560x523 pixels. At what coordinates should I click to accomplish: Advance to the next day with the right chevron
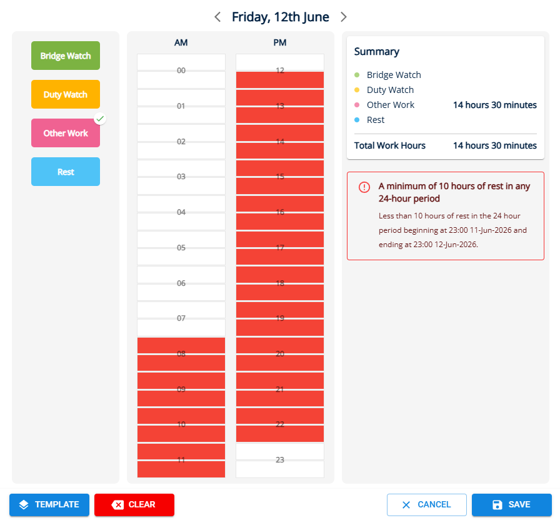click(x=343, y=17)
